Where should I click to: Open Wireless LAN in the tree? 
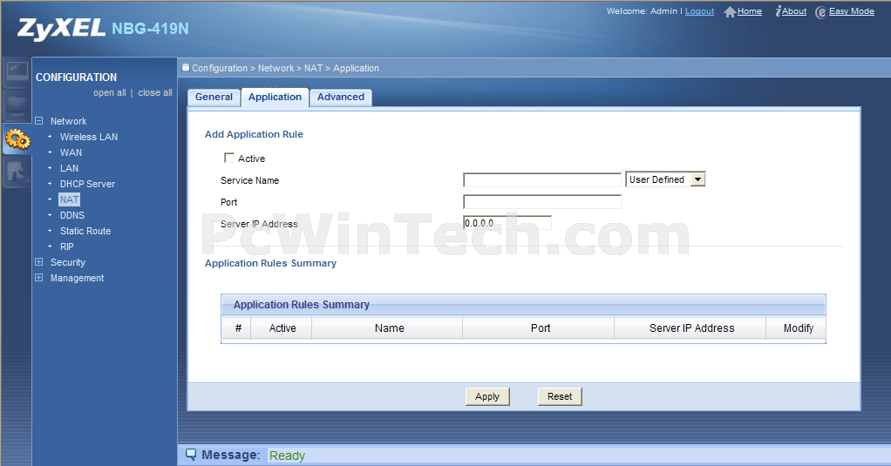click(89, 137)
